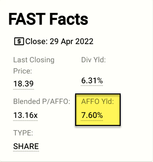The height and width of the screenshot is (162, 153).
Task: Click the dotted underline beneath SHARE
Action: click(x=26, y=151)
